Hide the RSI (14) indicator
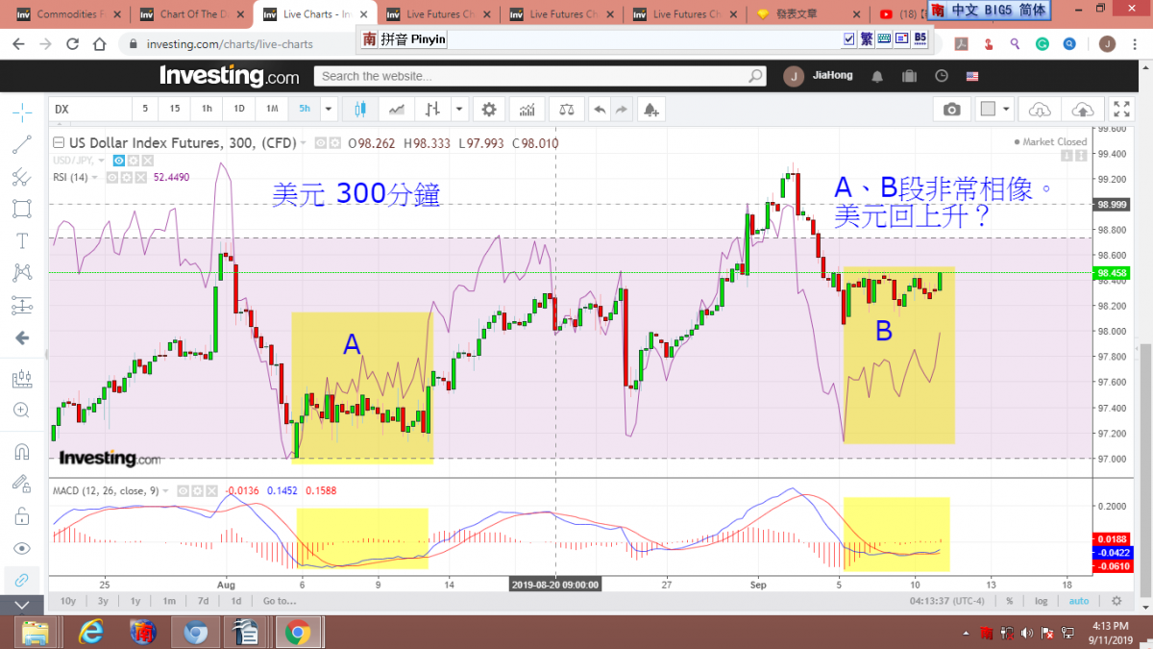The height and width of the screenshot is (649, 1153). click(111, 177)
